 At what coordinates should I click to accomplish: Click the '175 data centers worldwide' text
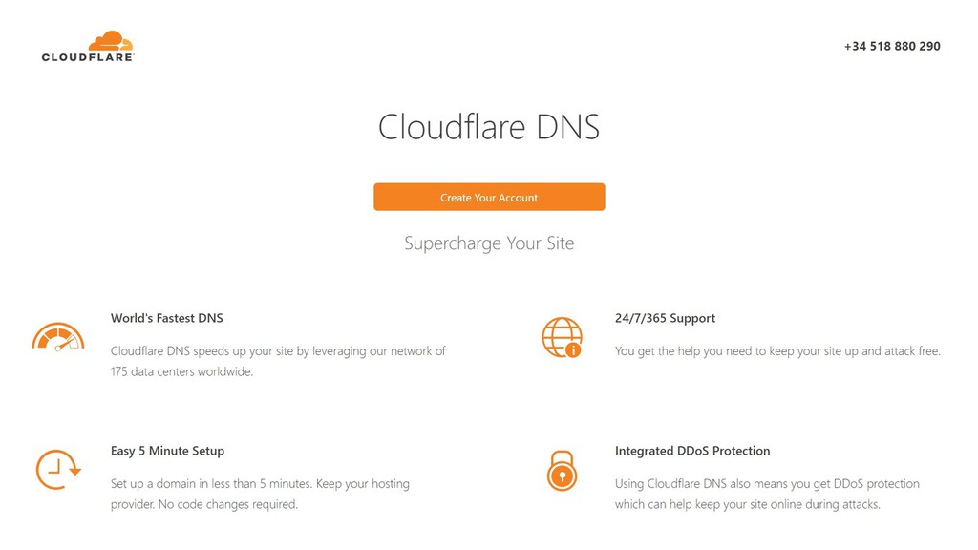tap(181, 371)
